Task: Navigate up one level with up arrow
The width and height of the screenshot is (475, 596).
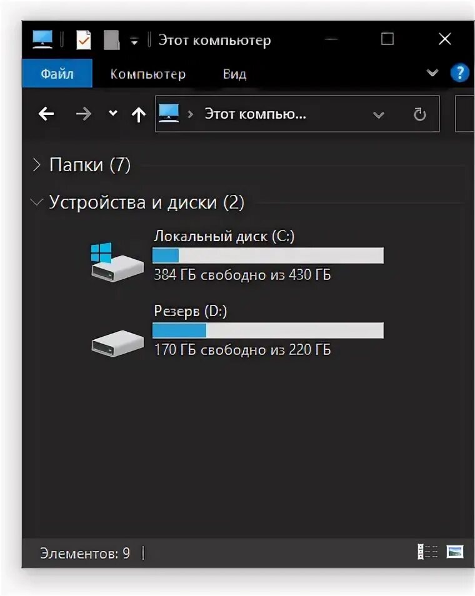Action: point(139,114)
